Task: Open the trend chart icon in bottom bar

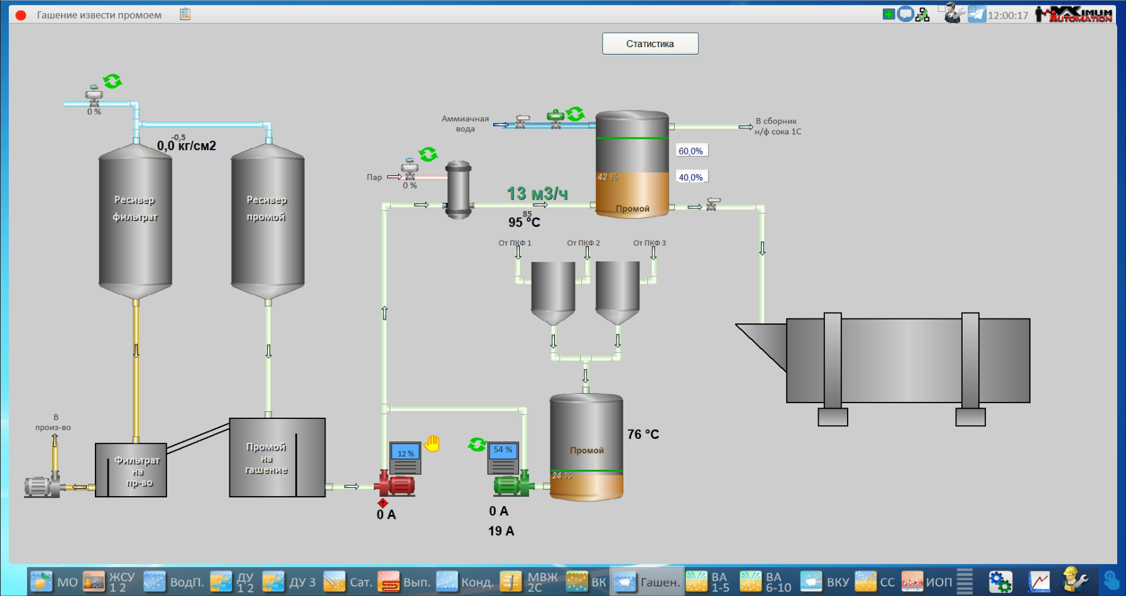Action: click(1039, 582)
